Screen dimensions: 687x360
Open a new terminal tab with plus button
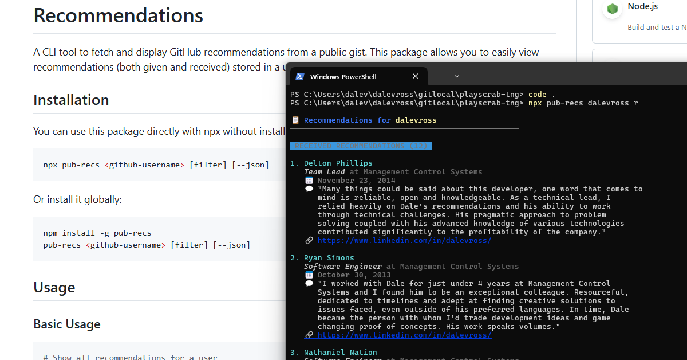coord(440,76)
